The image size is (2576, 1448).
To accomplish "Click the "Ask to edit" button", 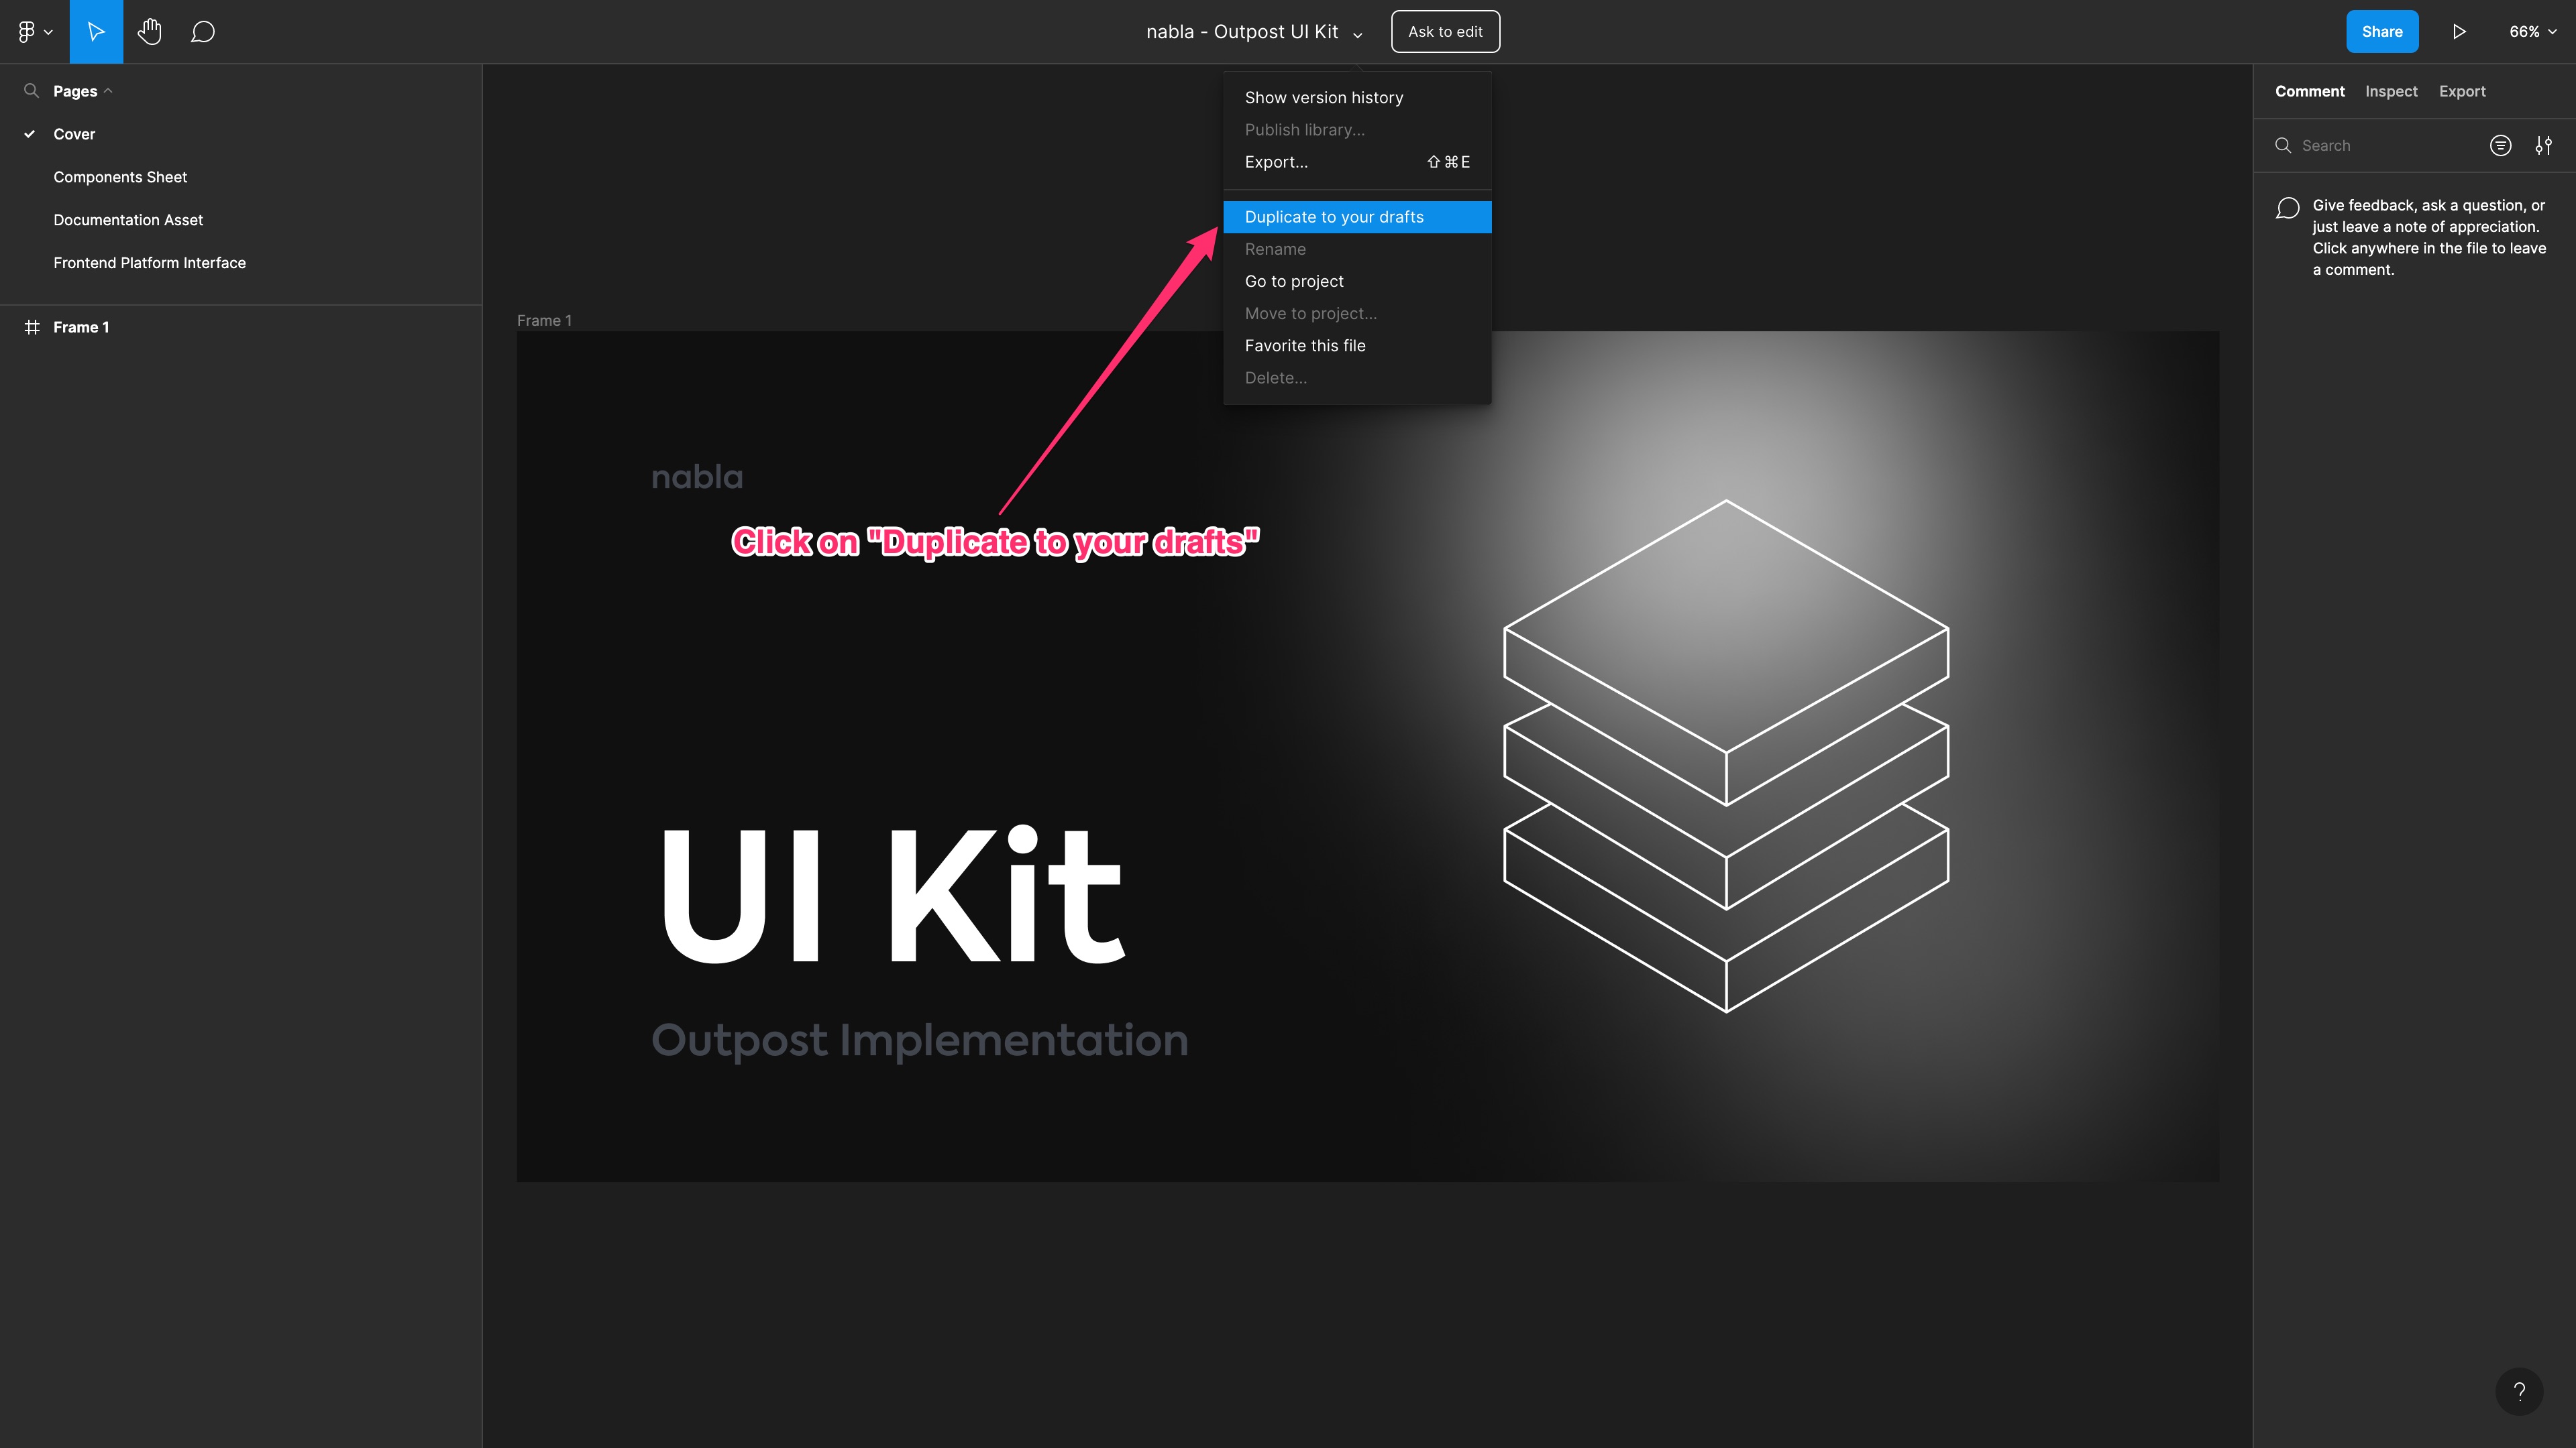I will click(1445, 31).
